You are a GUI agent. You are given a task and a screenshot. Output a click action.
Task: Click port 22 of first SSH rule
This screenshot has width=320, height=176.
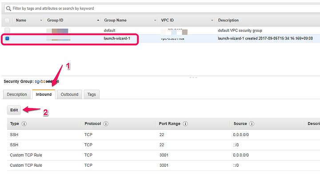162,135
